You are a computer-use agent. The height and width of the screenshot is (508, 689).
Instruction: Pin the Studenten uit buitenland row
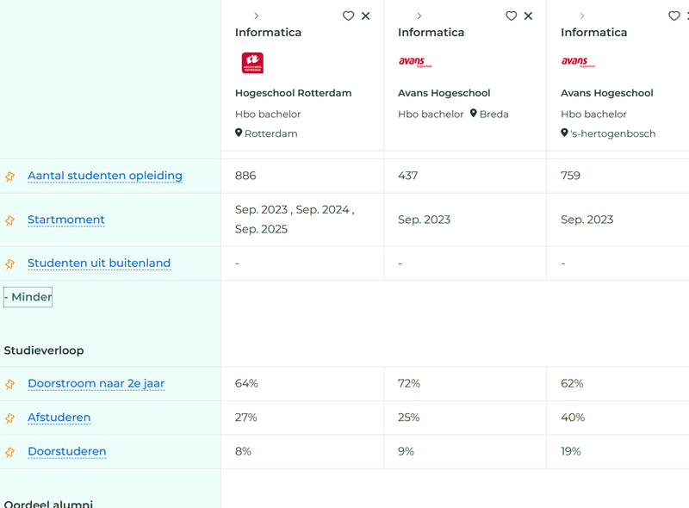(10, 264)
